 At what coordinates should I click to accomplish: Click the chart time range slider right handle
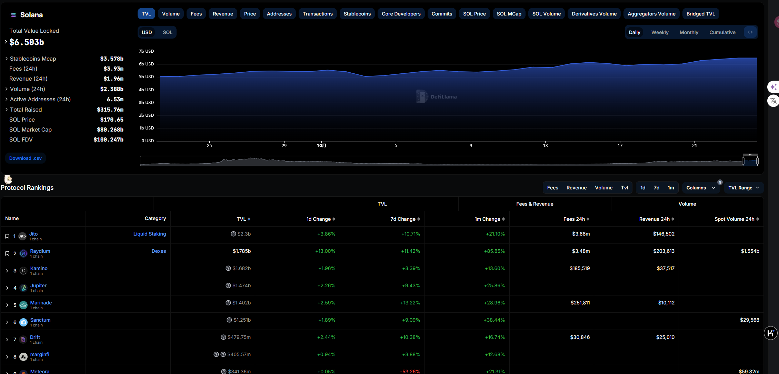[x=757, y=161]
